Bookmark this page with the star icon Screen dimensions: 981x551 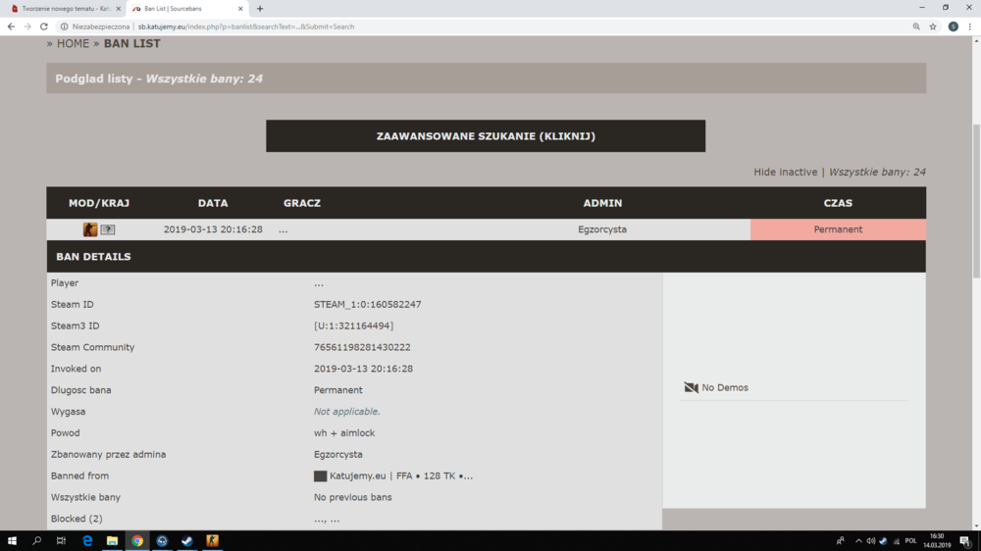click(933, 26)
